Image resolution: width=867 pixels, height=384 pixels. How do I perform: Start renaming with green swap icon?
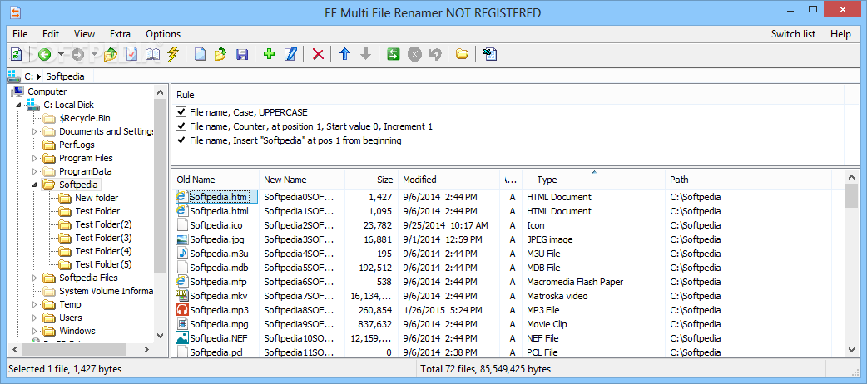pyautogui.click(x=393, y=54)
